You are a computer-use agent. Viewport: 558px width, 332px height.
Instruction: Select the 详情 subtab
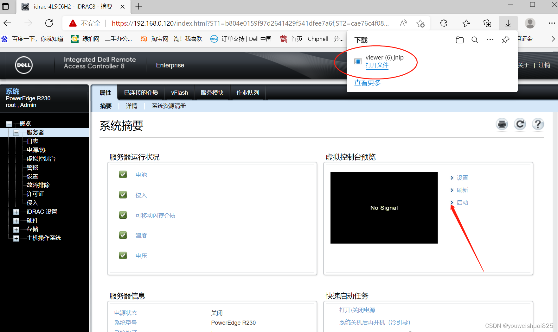[131, 106]
